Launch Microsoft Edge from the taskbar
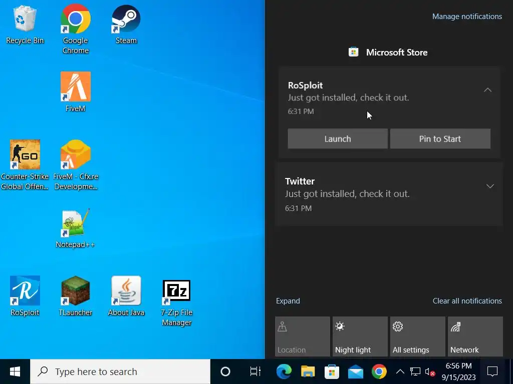This screenshot has width=513, height=384. [284, 371]
